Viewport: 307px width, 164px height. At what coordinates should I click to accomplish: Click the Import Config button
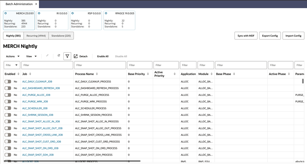(x=293, y=36)
